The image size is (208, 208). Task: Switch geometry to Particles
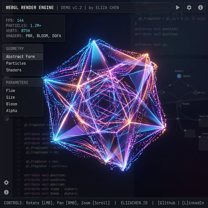[x=16, y=63]
